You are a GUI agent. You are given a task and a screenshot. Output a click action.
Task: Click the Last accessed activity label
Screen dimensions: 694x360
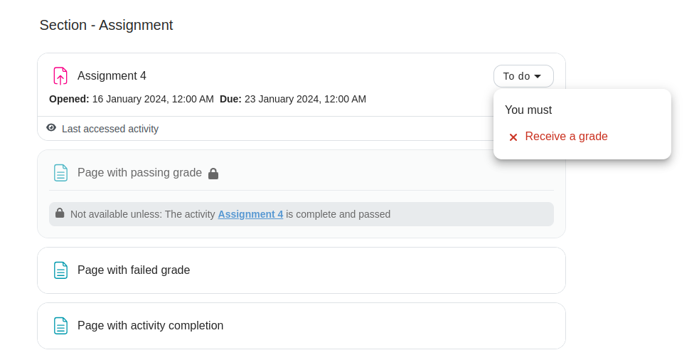point(110,129)
